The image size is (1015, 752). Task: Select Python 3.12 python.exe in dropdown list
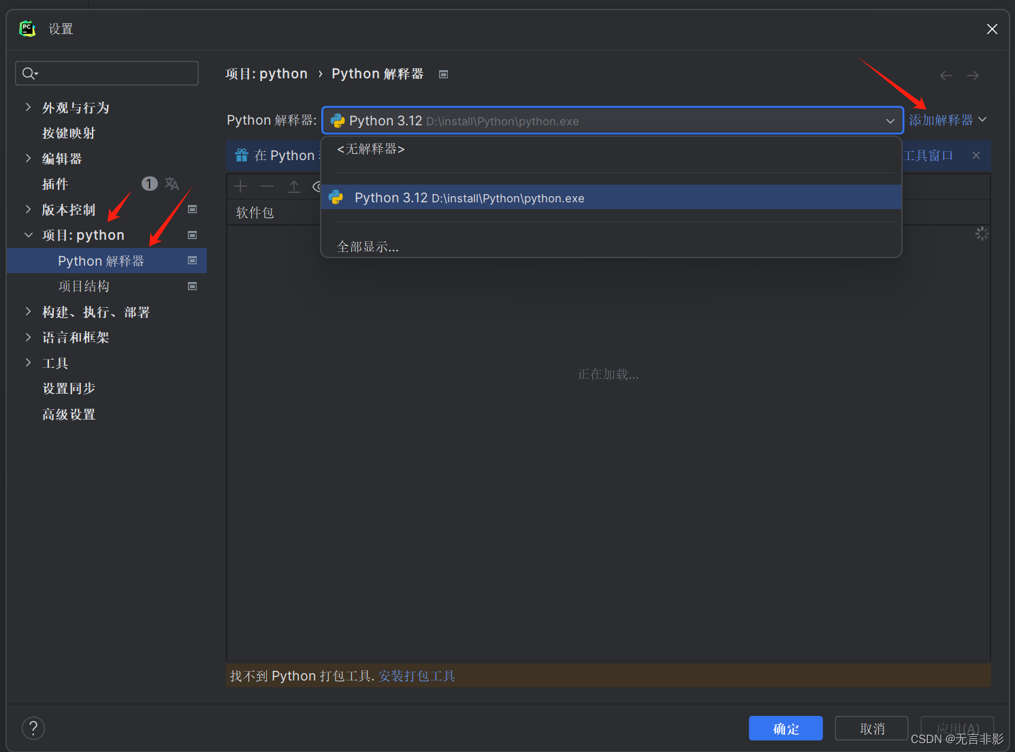point(611,198)
